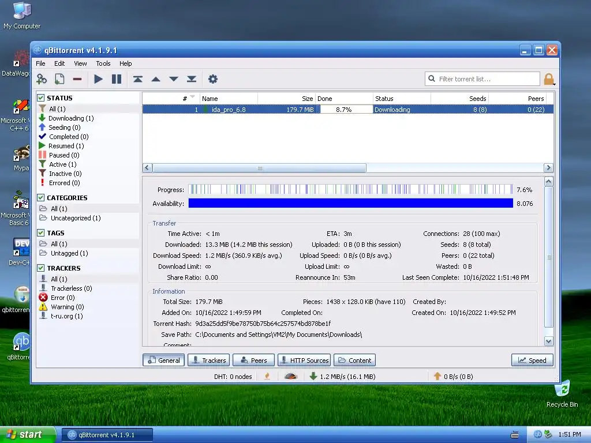Image resolution: width=591 pixels, height=443 pixels.
Task: Click the Add torrent file icon
Action: pyautogui.click(x=59, y=79)
